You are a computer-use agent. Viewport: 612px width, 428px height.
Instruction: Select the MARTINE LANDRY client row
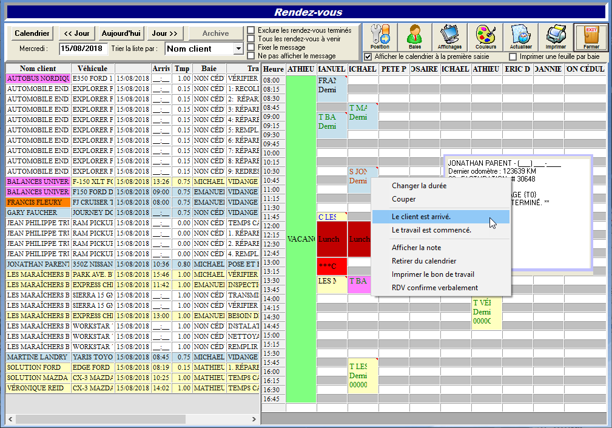pyautogui.click(x=133, y=357)
